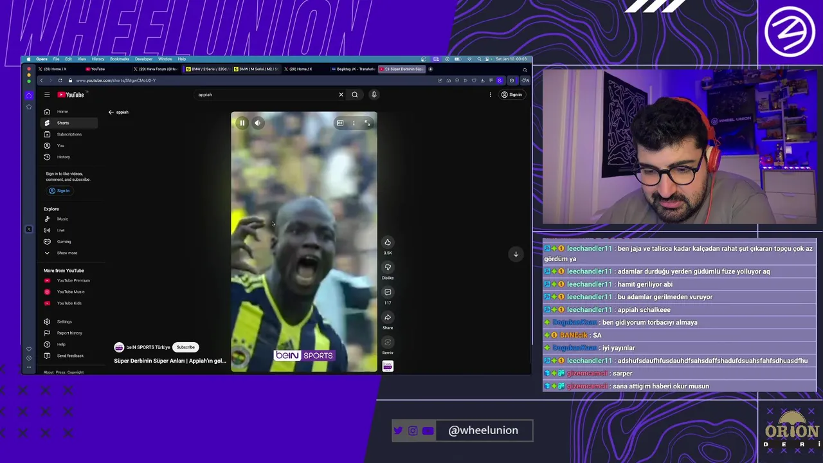Reload the page in Opera

pyautogui.click(x=60, y=80)
